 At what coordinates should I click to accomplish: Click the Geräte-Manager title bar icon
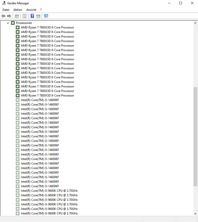click(4, 3)
